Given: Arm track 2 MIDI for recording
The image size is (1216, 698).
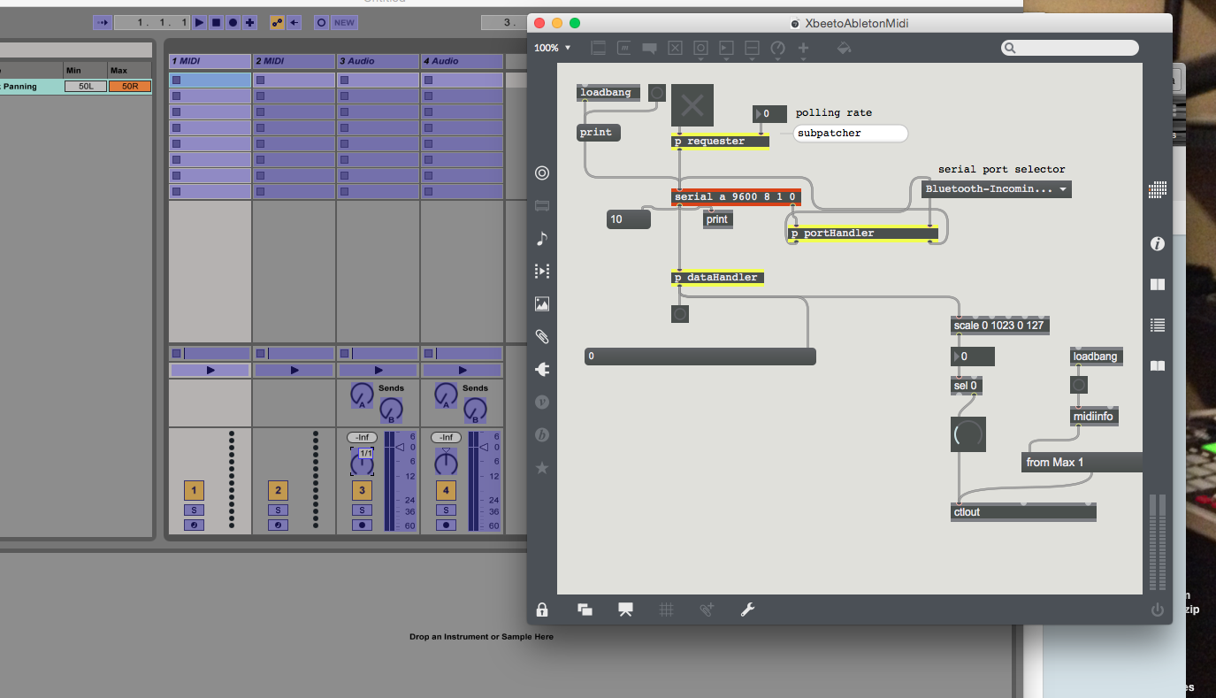Looking at the screenshot, I should click(278, 525).
